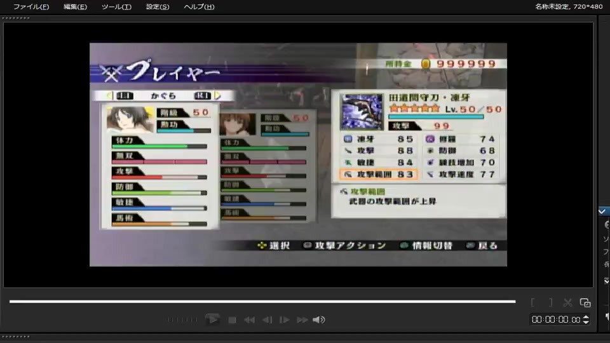Set mark-out with right bracket icon
Screen dimensions: 610x343
[x=550, y=302]
